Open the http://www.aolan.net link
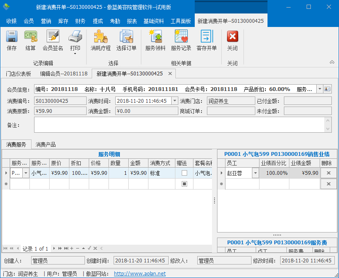The width and height of the screenshot is (339, 278). tap(140, 274)
